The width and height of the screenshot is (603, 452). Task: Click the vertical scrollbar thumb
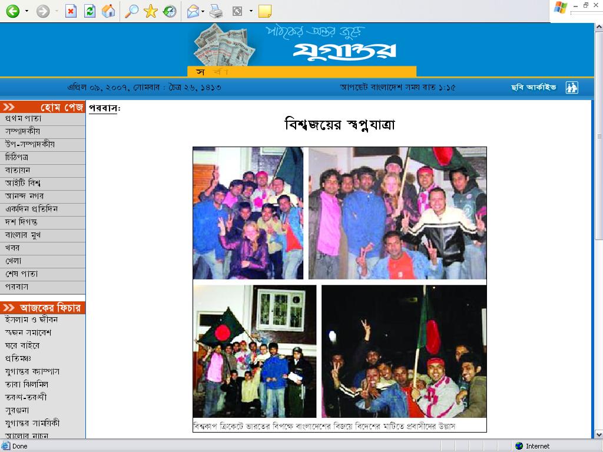(x=599, y=136)
